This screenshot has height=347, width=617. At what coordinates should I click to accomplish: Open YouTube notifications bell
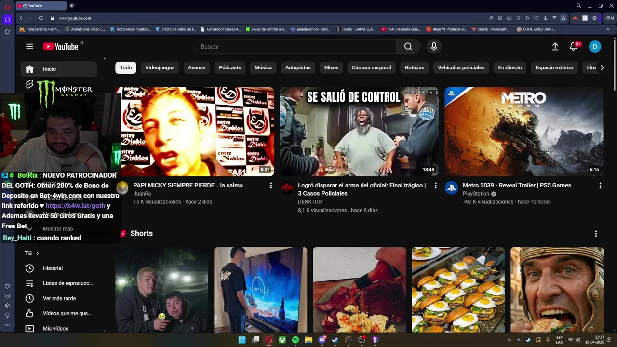tap(574, 47)
